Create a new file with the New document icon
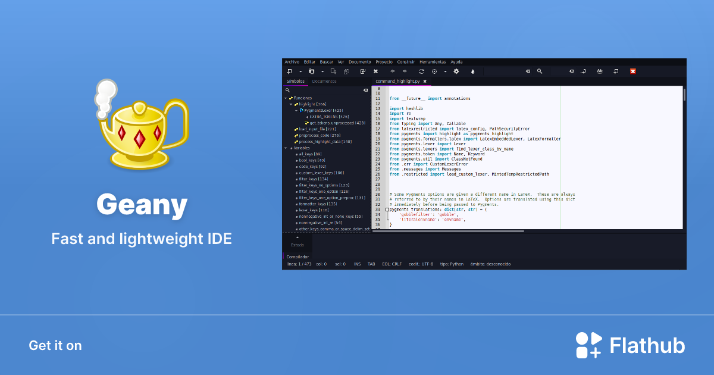Viewport: 714px width, 375px height. point(289,71)
